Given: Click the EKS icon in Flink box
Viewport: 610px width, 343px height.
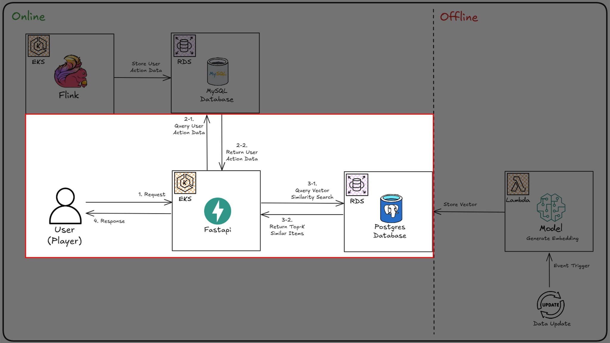Looking at the screenshot, I should [x=39, y=46].
